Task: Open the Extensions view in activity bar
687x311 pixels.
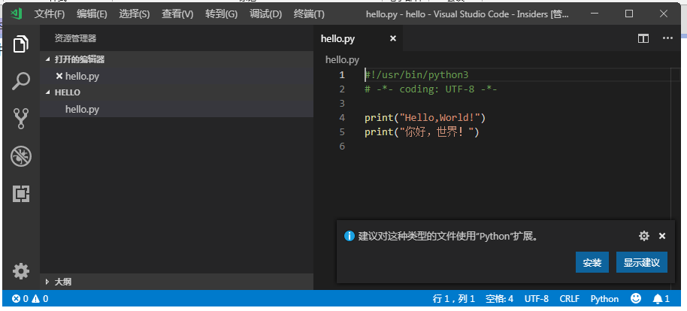Action: pos(21,193)
